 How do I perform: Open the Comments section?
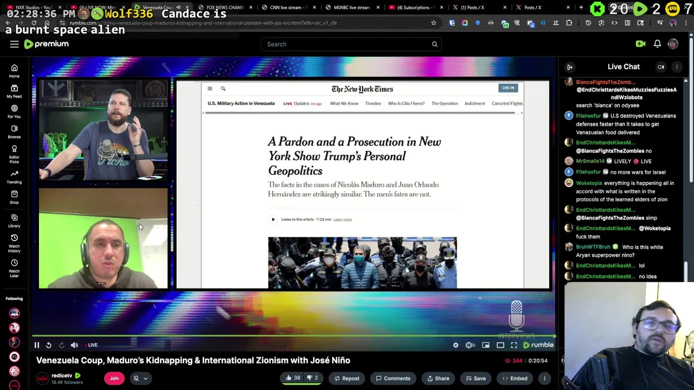pos(393,379)
